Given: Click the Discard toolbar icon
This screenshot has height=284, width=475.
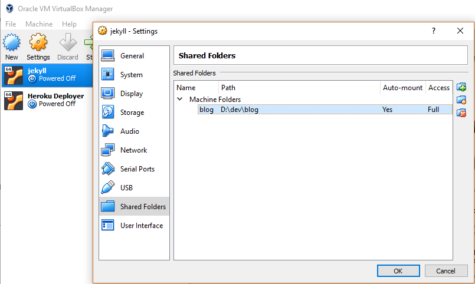Looking at the screenshot, I should (x=67, y=47).
